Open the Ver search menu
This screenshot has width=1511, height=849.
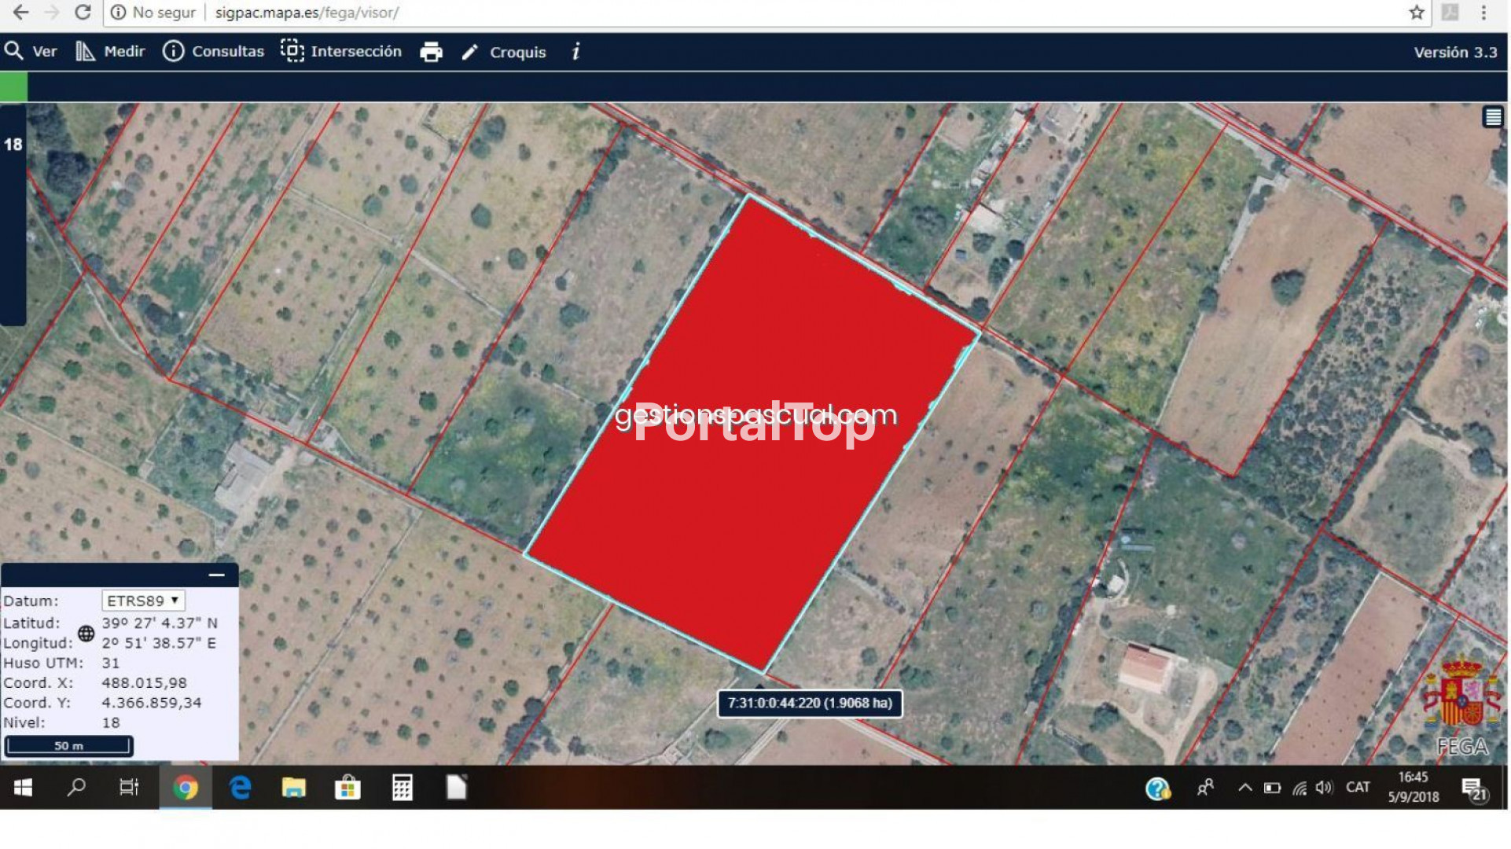click(x=31, y=52)
